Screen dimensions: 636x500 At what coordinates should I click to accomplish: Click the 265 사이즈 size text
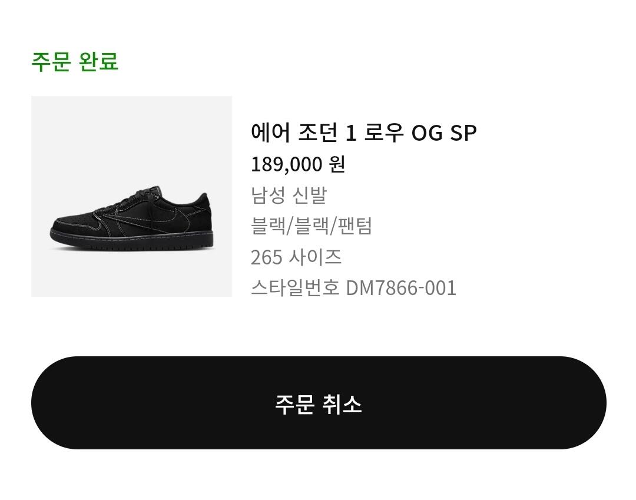click(x=296, y=257)
